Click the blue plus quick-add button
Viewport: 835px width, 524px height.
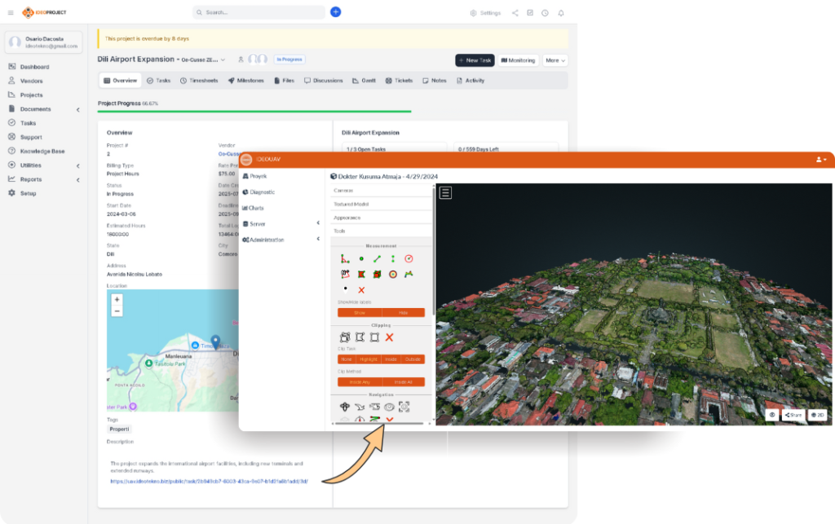point(335,12)
